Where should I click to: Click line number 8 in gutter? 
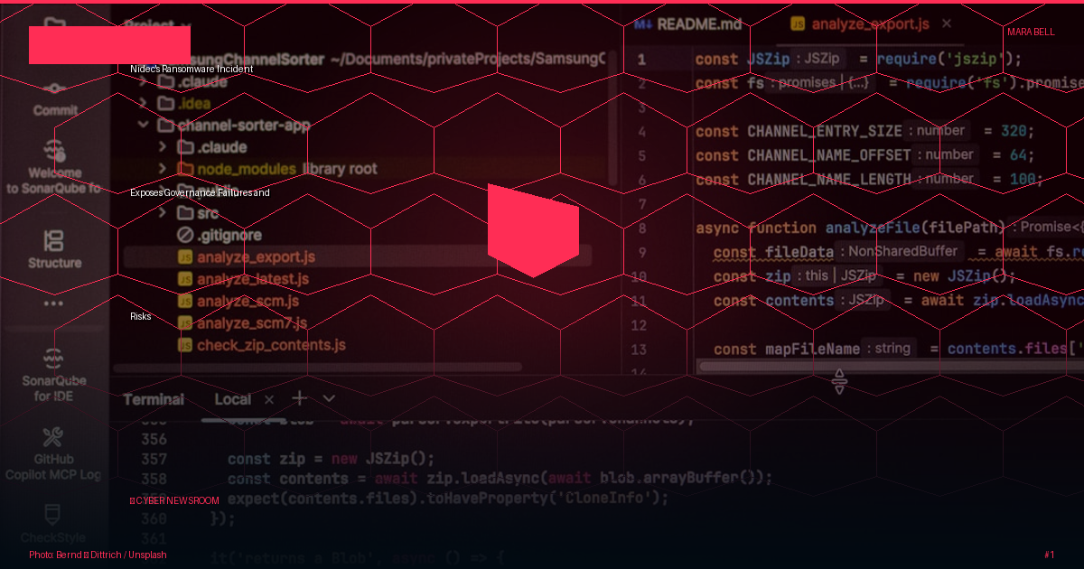641,229
